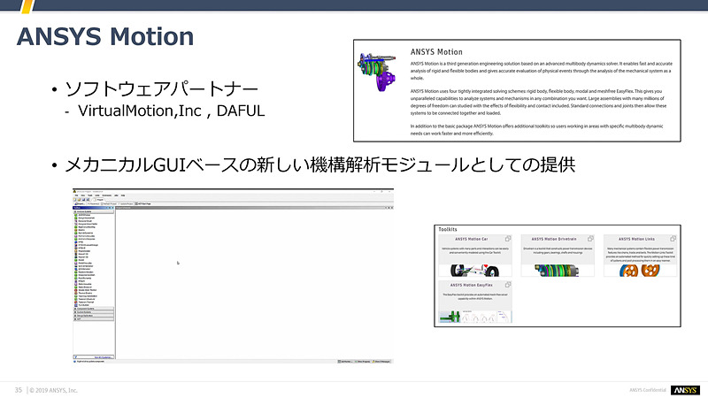Click the Import button in Workbench toolbar

pos(80,204)
